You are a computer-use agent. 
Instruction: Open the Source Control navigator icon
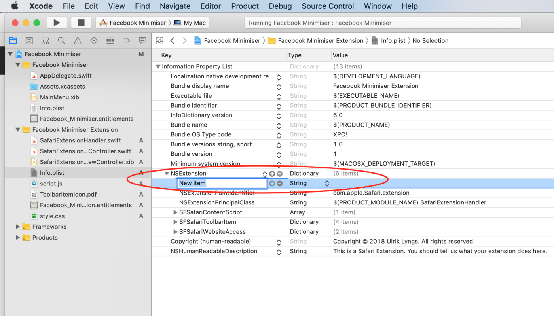29,40
